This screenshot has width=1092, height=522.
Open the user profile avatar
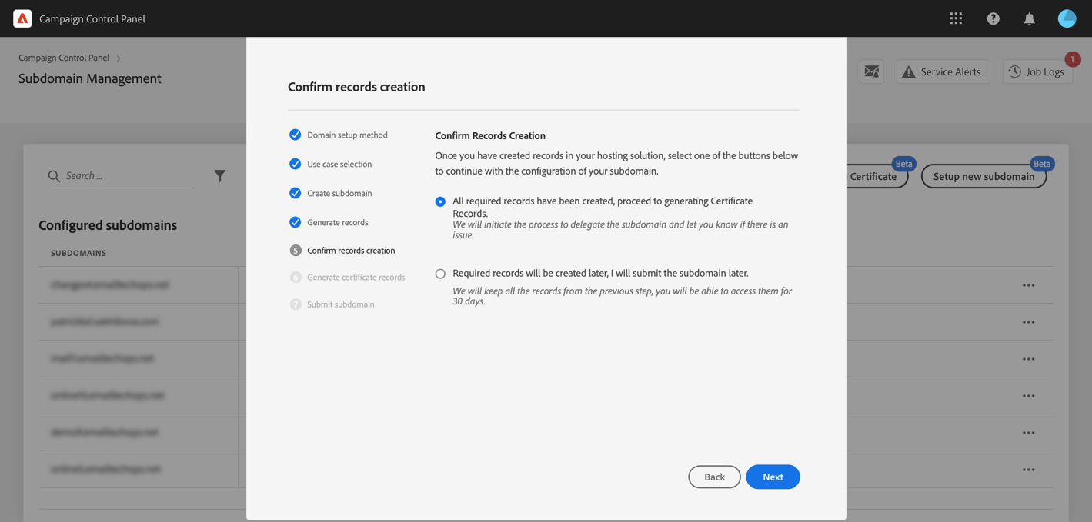1067,18
